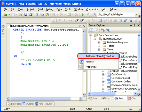Click the editor horizontal scrollbar right arrow

click(80, 99)
